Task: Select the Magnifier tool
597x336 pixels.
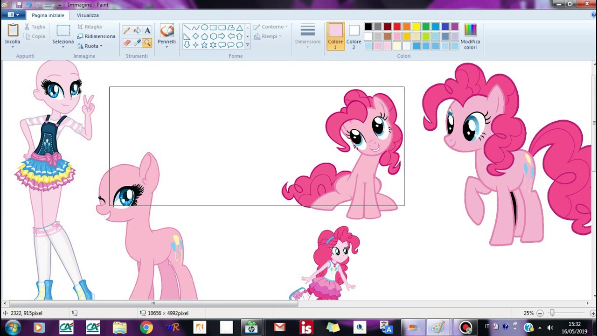Action: 147,43
